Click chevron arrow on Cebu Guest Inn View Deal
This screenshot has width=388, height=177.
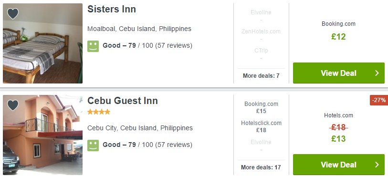pos(377,165)
